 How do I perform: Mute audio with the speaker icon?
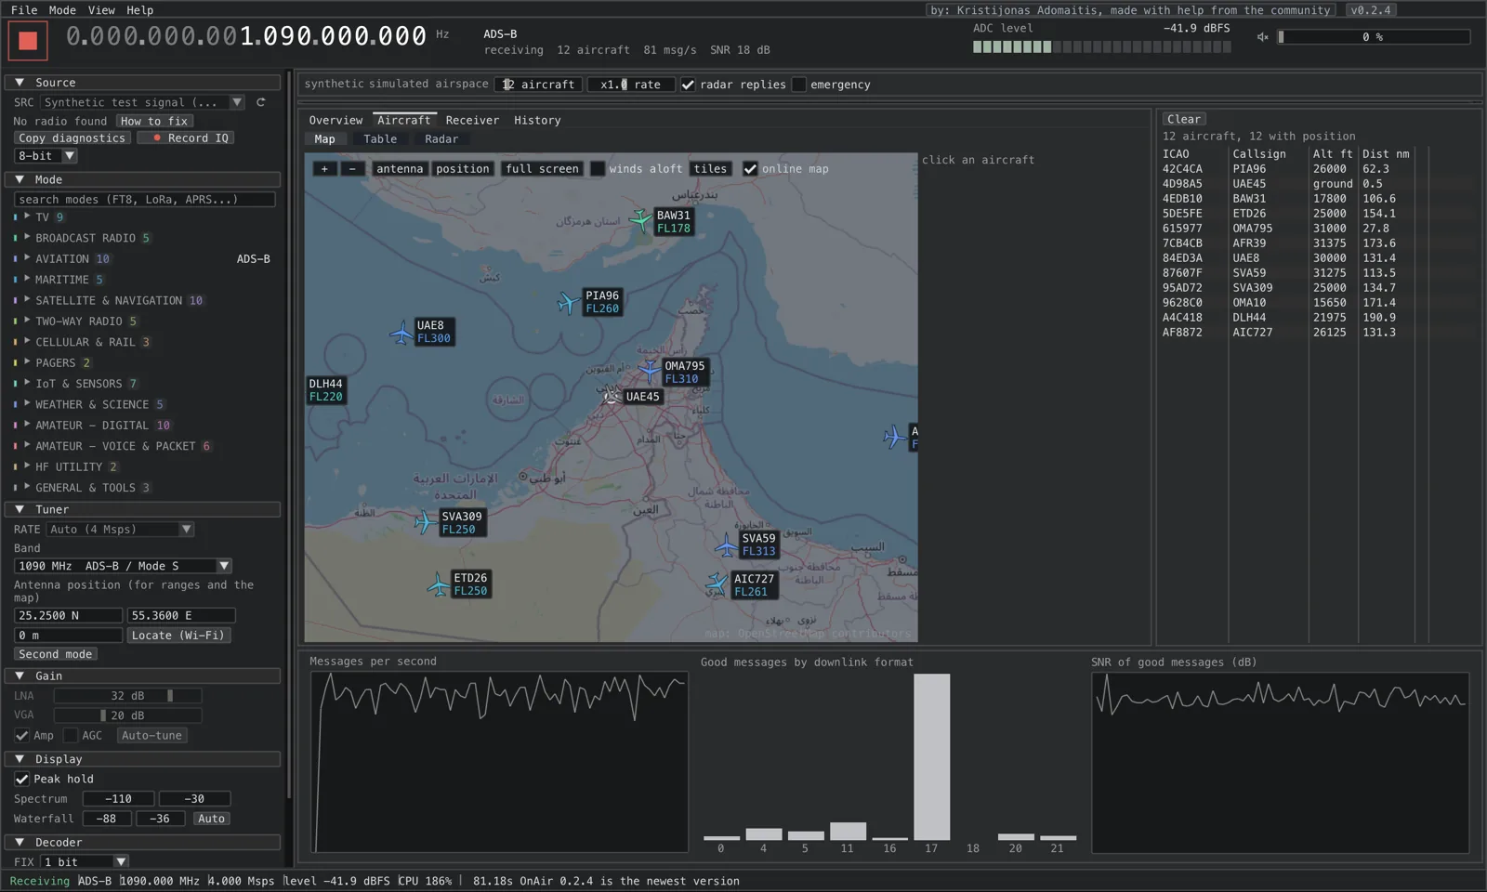pyautogui.click(x=1262, y=37)
